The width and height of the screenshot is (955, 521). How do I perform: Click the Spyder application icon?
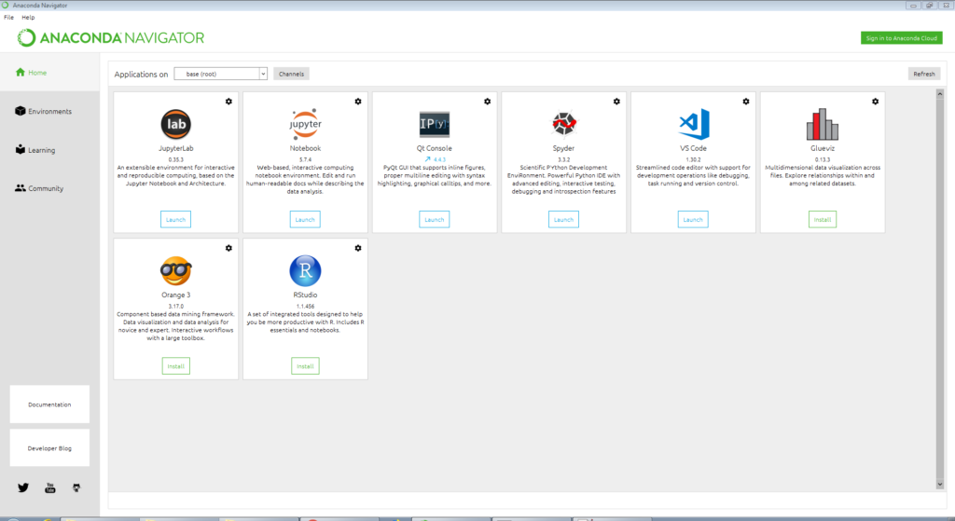(564, 124)
